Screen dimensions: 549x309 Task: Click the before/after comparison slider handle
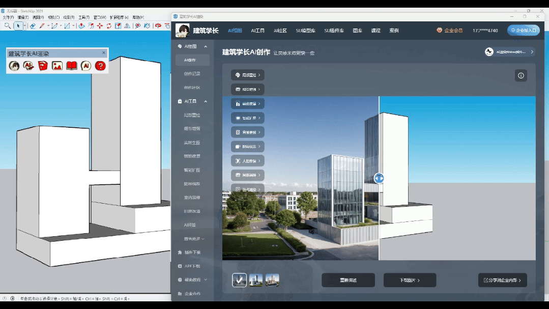pos(379,178)
